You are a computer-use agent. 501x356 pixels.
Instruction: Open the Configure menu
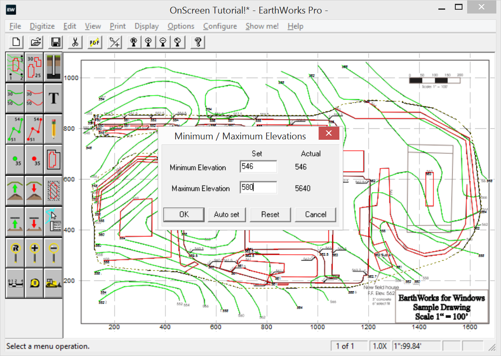[220, 26]
